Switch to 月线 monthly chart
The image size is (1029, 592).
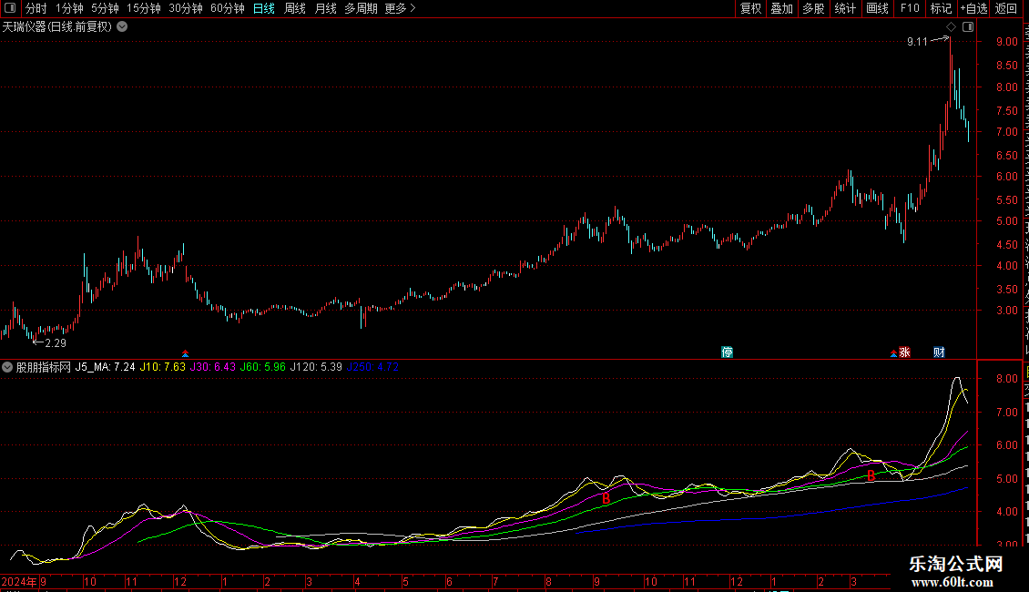click(x=325, y=8)
